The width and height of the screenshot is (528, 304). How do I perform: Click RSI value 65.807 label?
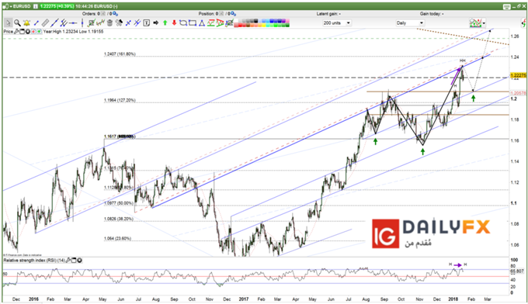[518, 271]
